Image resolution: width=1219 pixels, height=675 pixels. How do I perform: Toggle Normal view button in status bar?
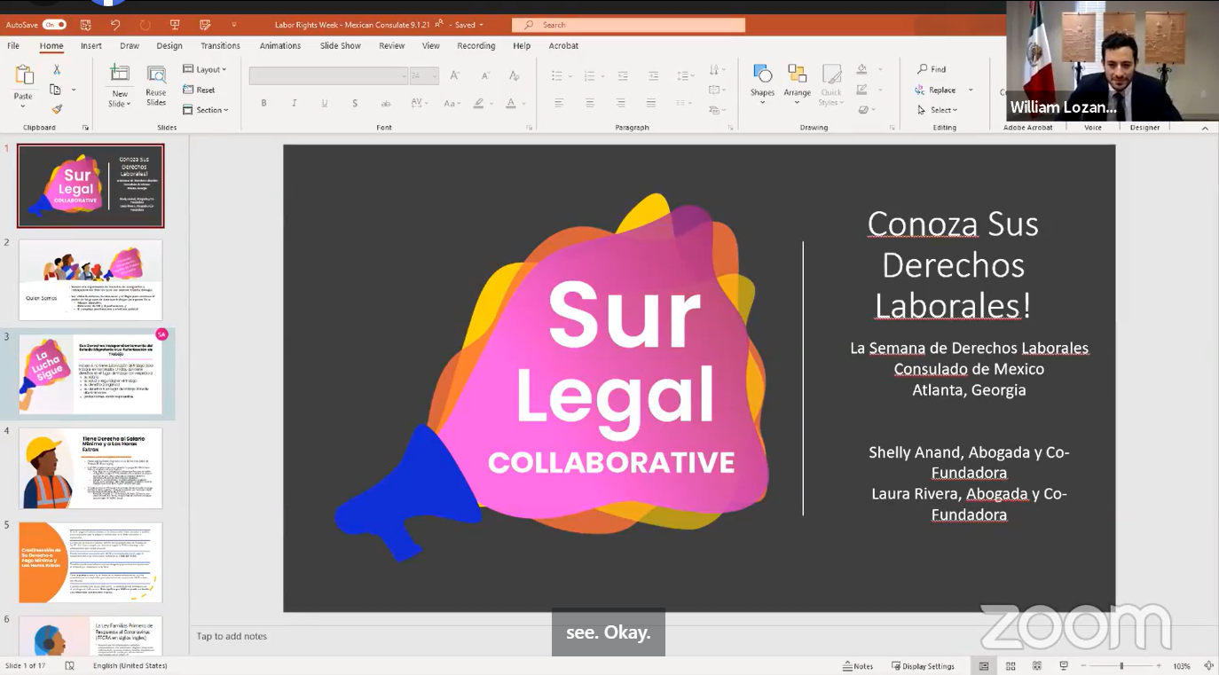pyautogui.click(x=984, y=666)
